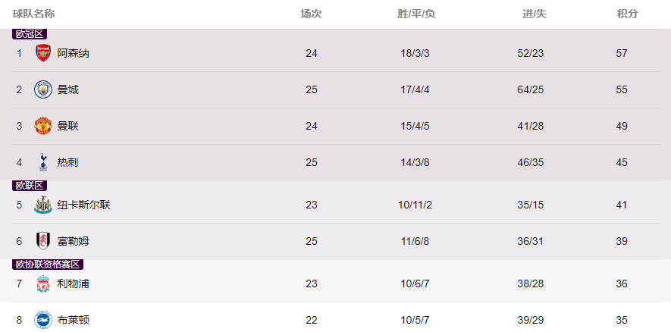This screenshot has height=332, width=671.
Task: Click the 利物浦 team name
Action: 74,283
